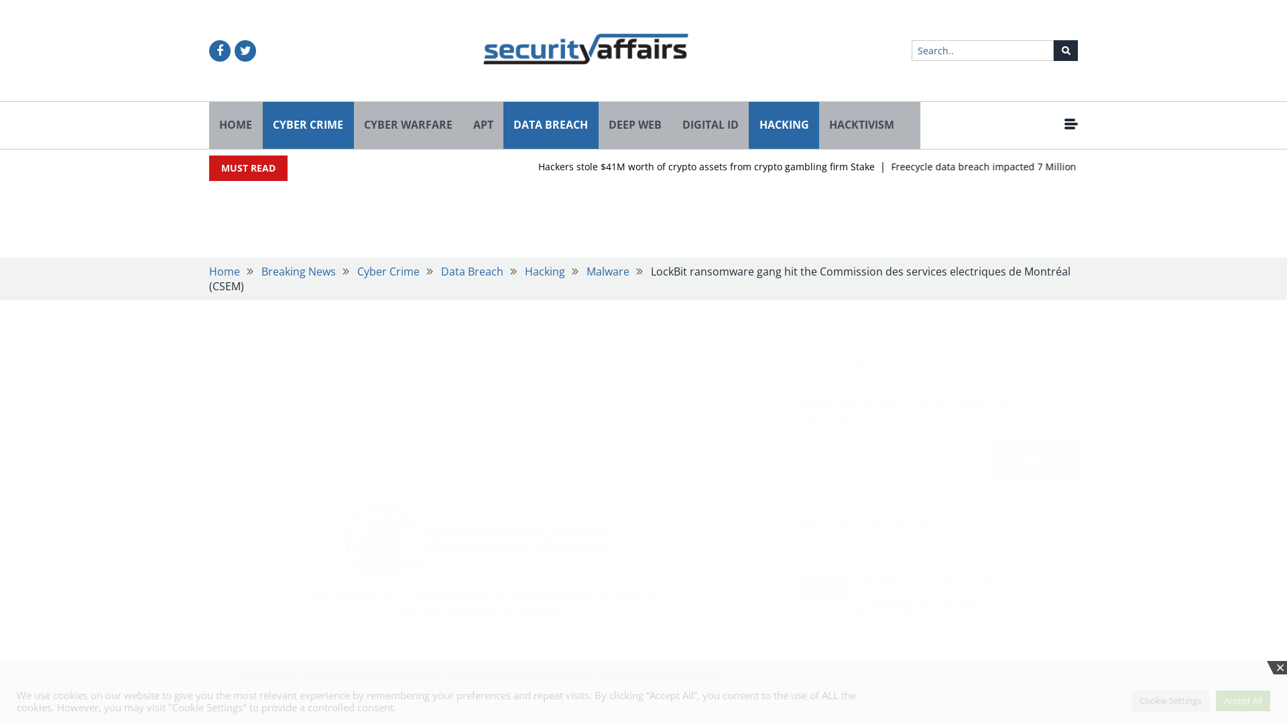1287x724 pixels.
Task: Click Hackers stole $41M headline link
Action: 707,166
